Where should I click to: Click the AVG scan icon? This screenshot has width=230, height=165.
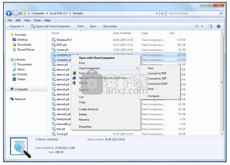(74, 73)
